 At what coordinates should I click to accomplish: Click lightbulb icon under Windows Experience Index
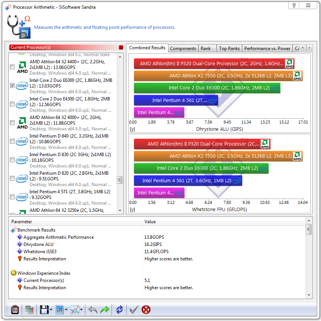click(x=20, y=287)
